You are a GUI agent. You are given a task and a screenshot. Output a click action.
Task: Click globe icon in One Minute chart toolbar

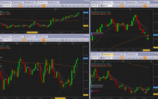54,6
